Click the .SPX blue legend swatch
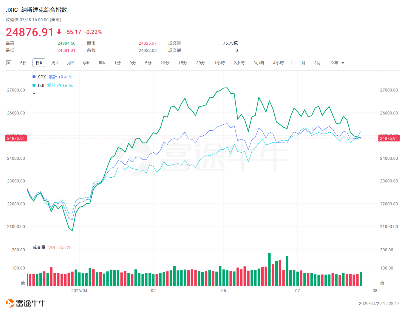405x313 pixels. click(x=34, y=77)
